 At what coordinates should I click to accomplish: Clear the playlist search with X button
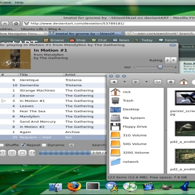click(x=71, y=145)
